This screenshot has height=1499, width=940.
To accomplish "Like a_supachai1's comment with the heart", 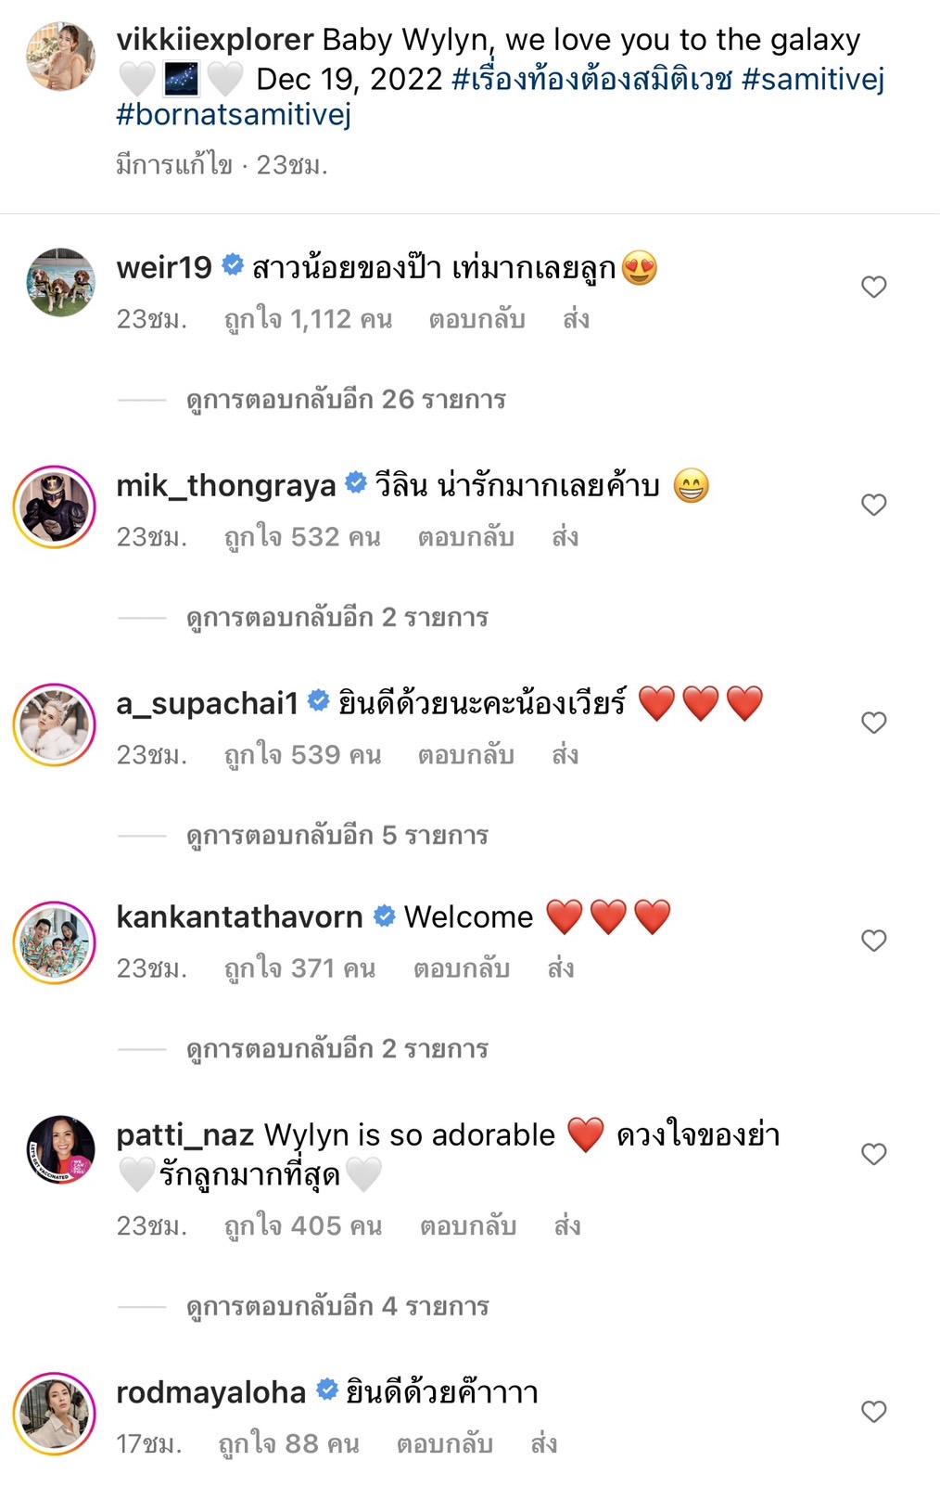I will 873,723.
